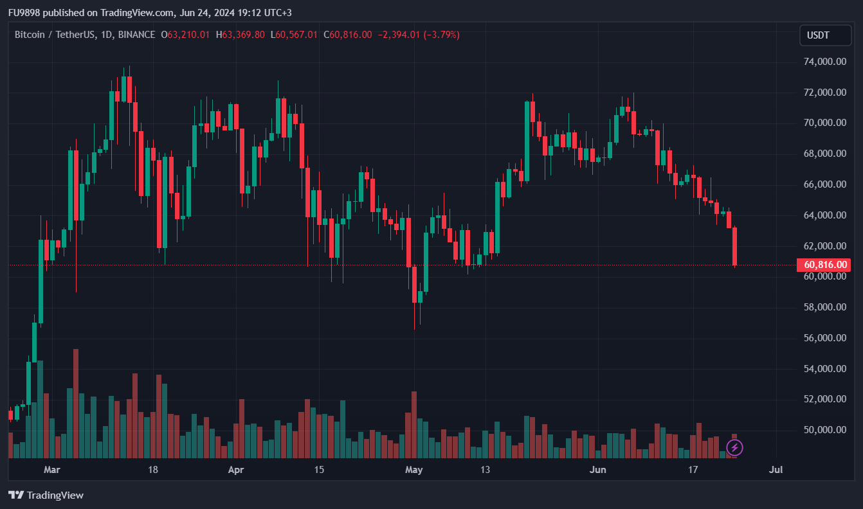
Task: Click the −2,394.01 (−3.79%) change text
Action: tap(418, 35)
